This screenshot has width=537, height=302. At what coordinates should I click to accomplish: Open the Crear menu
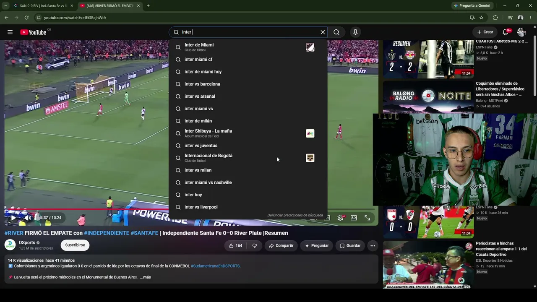pos(485,32)
